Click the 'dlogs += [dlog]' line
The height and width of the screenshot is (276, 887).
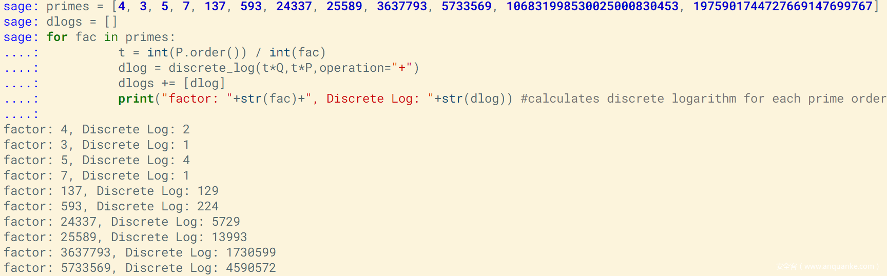[x=172, y=84]
